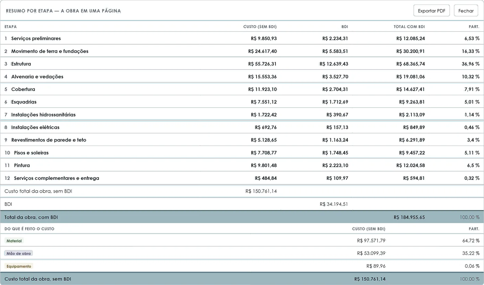Click Equipamento cost value R$ 89,96
The height and width of the screenshot is (285, 484).
click(376, 266)
